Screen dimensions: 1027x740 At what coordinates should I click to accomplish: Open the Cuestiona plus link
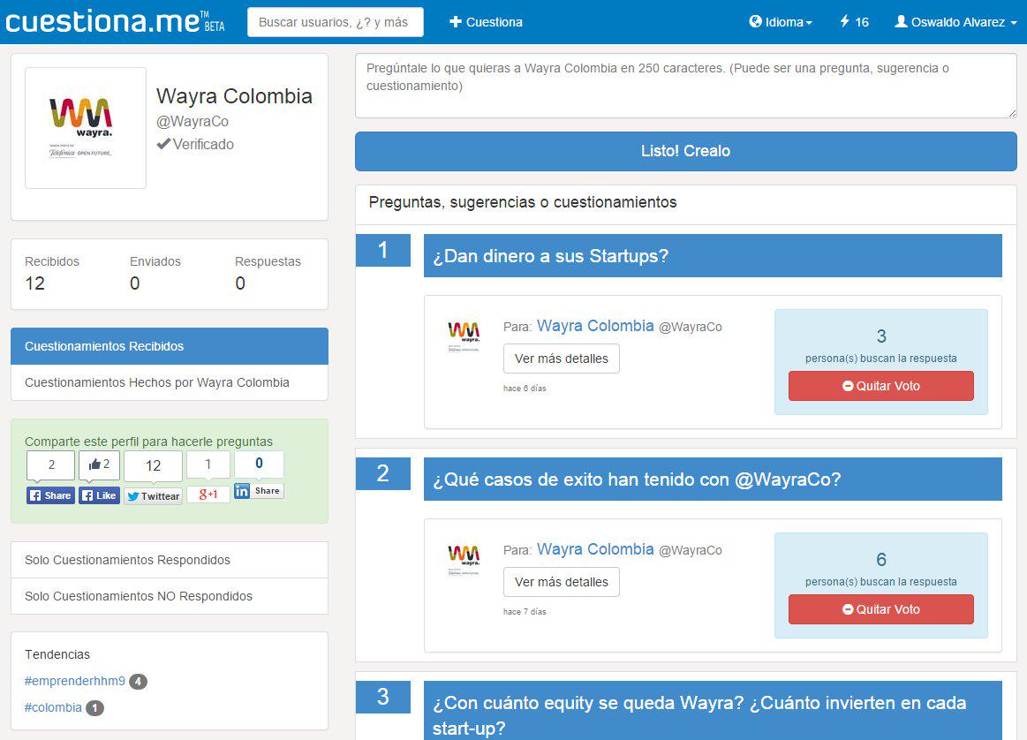(x=486, y=22)
